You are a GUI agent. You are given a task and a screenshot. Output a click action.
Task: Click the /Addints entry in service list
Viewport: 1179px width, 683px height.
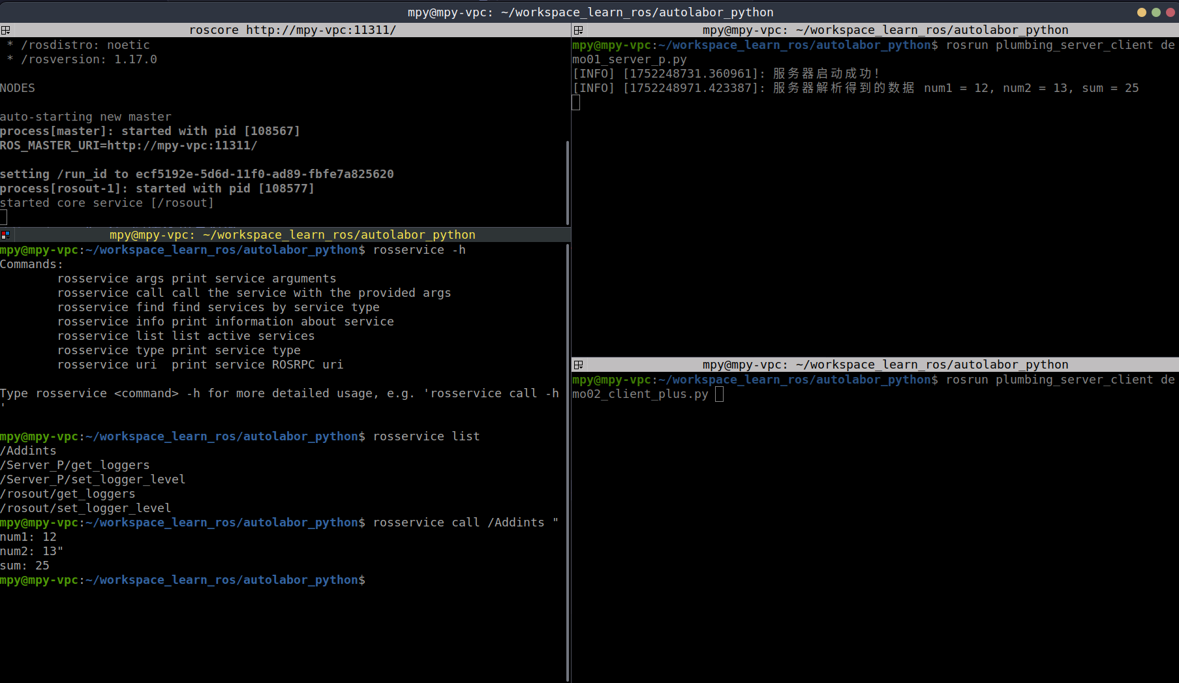[29, 451]
